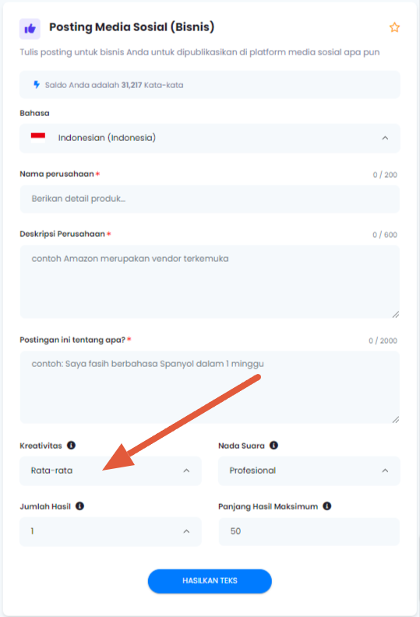Click the lightning bolt balance icon

[x=37, y=85]
